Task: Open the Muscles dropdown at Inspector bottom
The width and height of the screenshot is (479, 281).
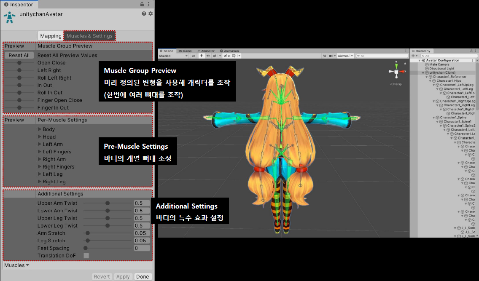Action: coord(16,265)
